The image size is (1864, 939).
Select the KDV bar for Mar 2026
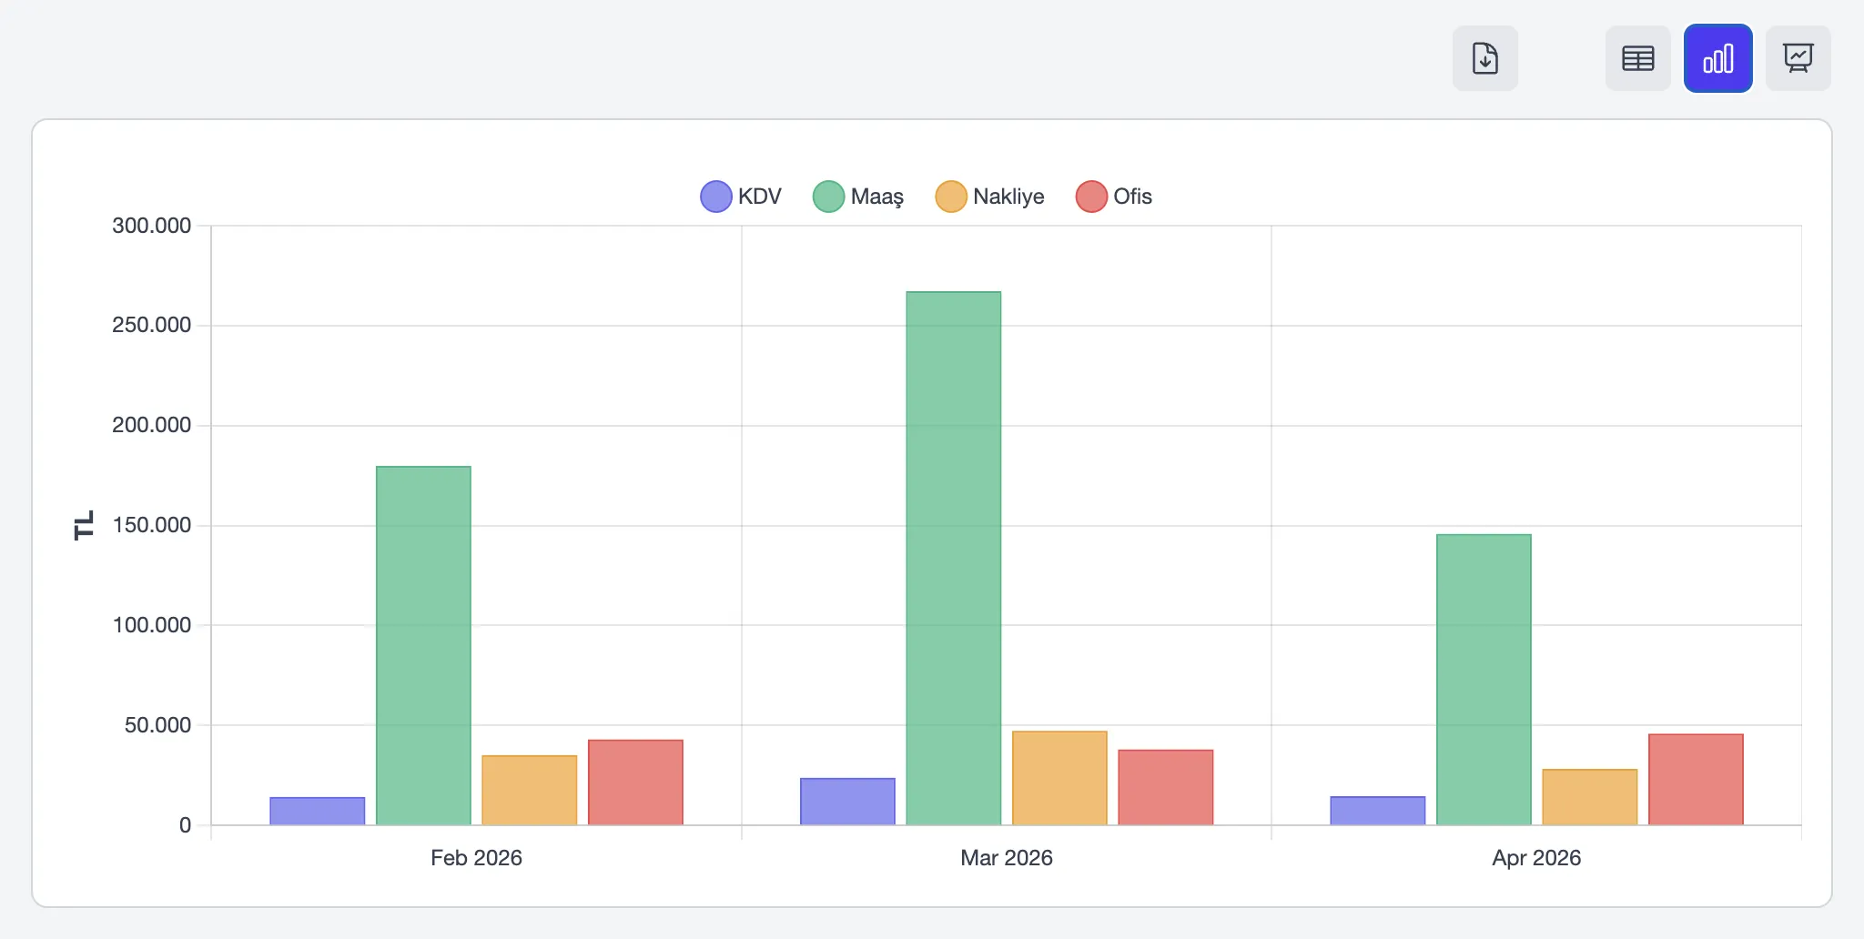[847, 802]
